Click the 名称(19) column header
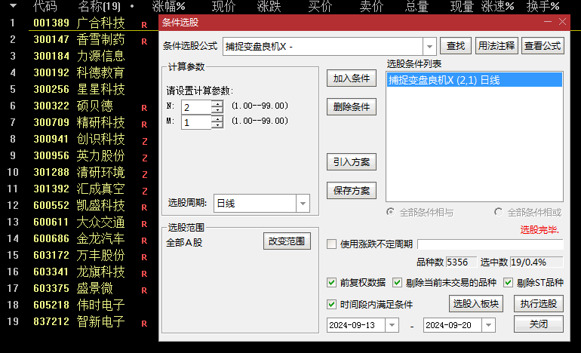The height and width of the screenshot is (353, 581). (x=100, y=6)
